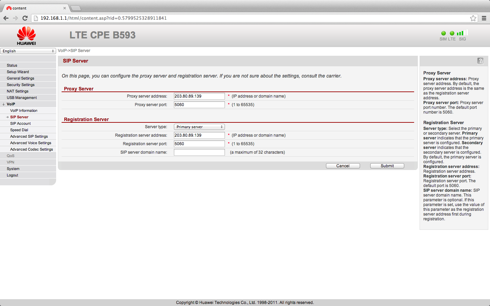Screen dimensions: 490x306
Task: Open Advanced SIP Settings
Action: [x=29, y=136]
